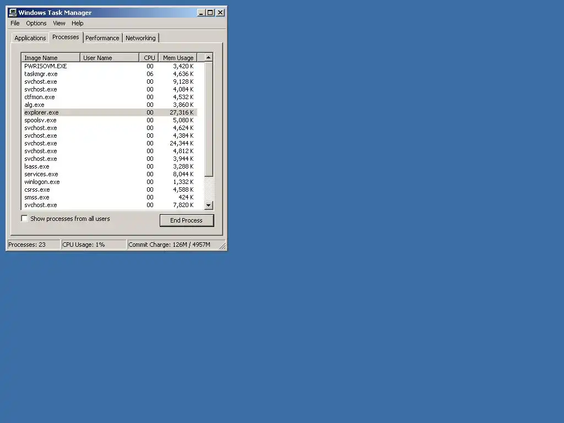Viewport: 564px width, 423px height.
Task: Select svchost.exe using 4,624 K
Action: (x=110, y=128)
